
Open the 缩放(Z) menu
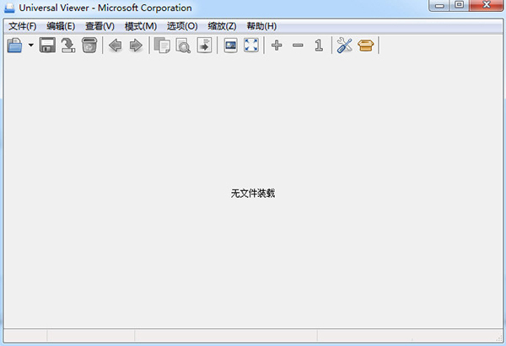(x=222, y=26)
